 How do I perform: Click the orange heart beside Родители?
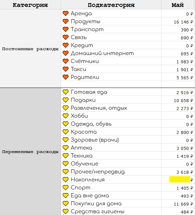click(66, 77)
